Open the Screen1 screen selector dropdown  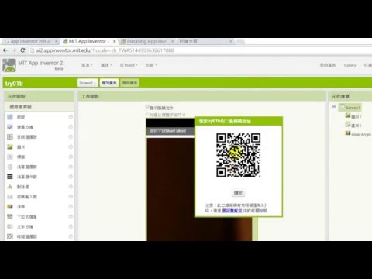click(88, 83)
